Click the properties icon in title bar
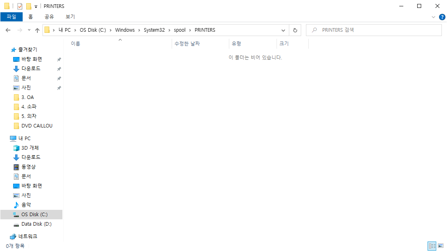 20,6
